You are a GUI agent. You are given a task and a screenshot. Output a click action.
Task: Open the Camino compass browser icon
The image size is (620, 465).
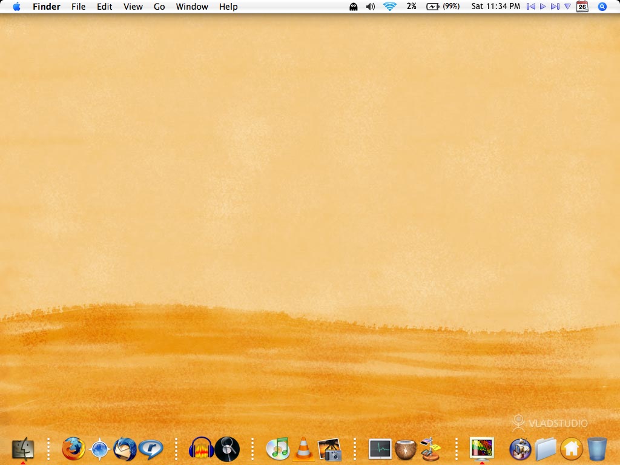(x=99, y=449)
